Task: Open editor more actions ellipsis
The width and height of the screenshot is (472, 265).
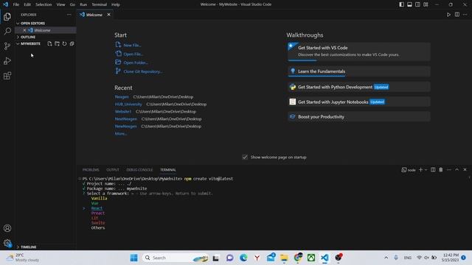Action: 465,15
